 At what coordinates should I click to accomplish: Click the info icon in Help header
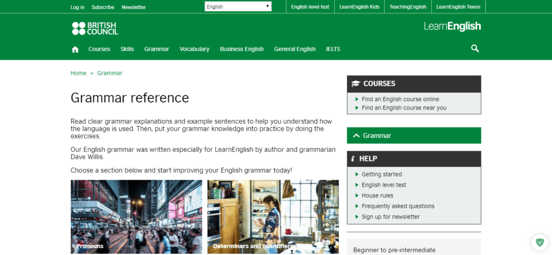point(353,159)
